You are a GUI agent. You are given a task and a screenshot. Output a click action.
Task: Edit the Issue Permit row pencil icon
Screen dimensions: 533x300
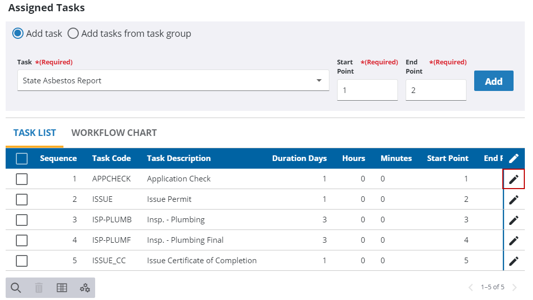pyautogui.click(x=514, y=200)
